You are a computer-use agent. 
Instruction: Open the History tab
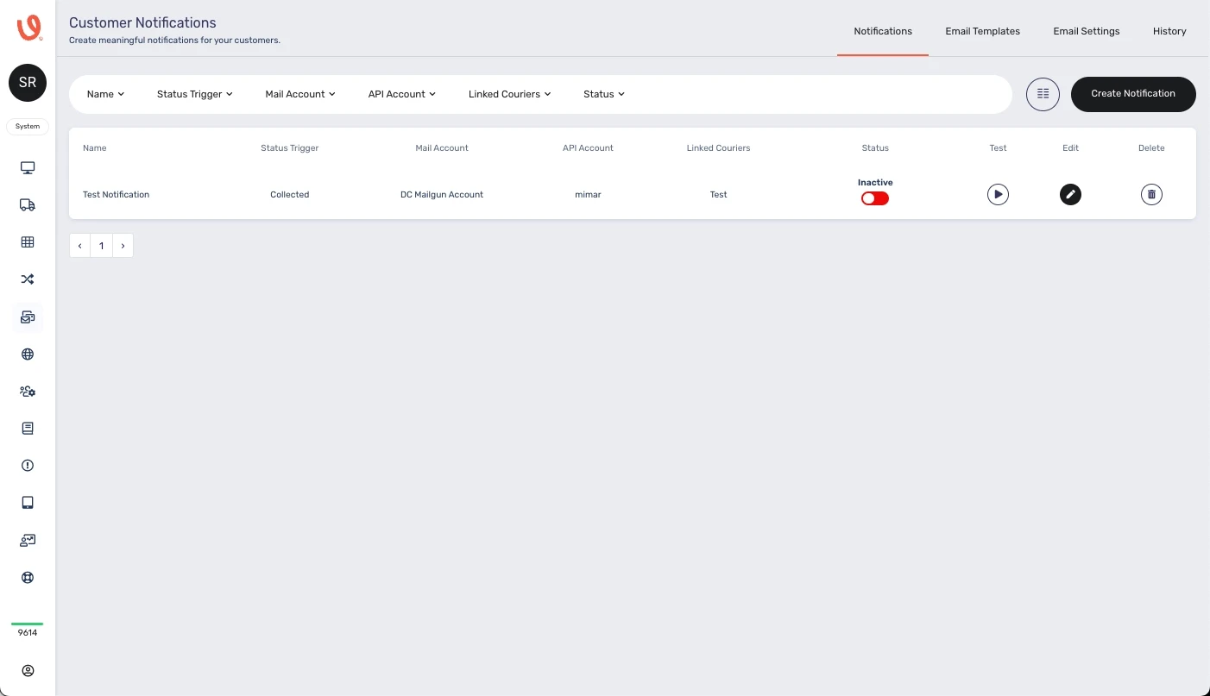[1169, 31]
